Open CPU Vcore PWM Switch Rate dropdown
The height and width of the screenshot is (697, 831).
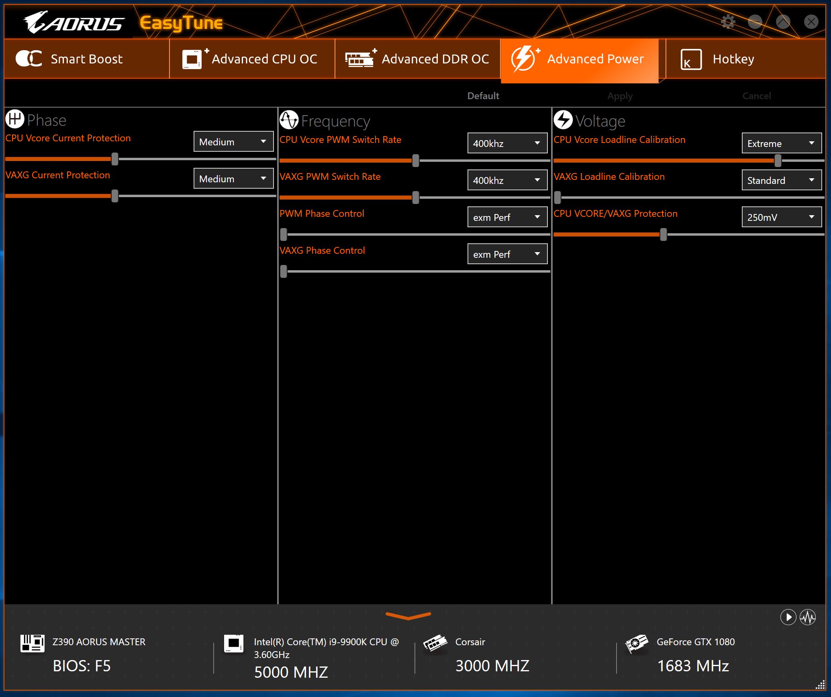(508, 143)
